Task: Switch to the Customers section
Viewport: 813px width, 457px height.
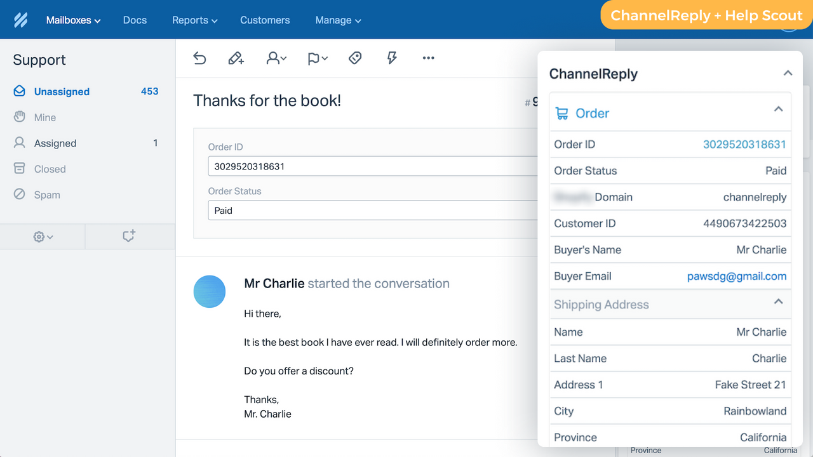Action: tap(265, 20)
